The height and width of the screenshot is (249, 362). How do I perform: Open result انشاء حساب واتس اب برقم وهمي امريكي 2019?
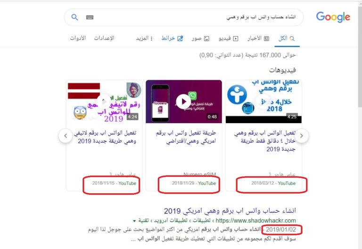(x=230, y=211)
